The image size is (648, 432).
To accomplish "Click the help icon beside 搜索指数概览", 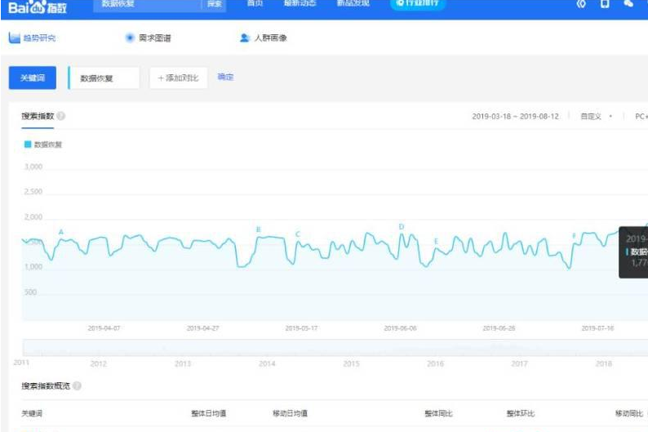I will (x=77, y=385).
